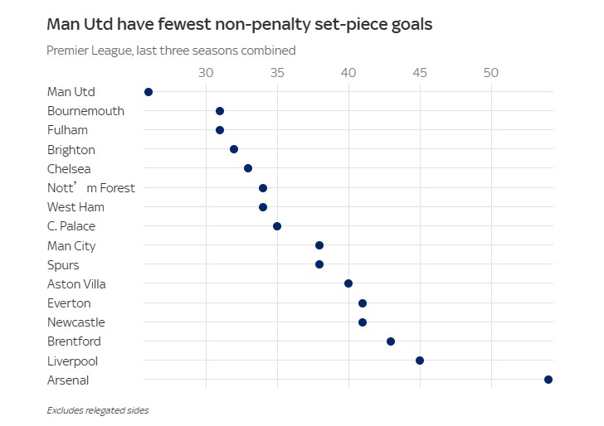Click the Nott'm Forest row label
The image size is (604, 426).
pos(91,188)
